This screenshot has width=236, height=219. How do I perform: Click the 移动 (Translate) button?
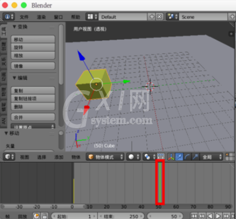33,39
